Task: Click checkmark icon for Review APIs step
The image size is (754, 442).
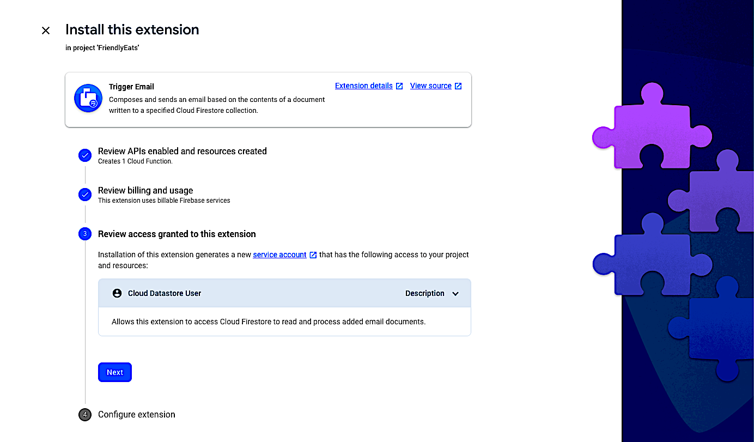Action: point(85,156)
